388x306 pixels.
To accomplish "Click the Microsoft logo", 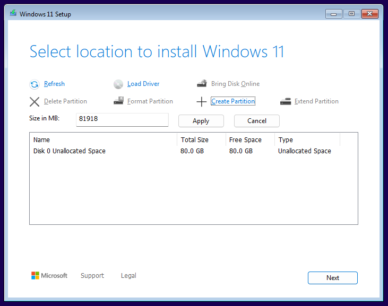I will tap(49, 275).
